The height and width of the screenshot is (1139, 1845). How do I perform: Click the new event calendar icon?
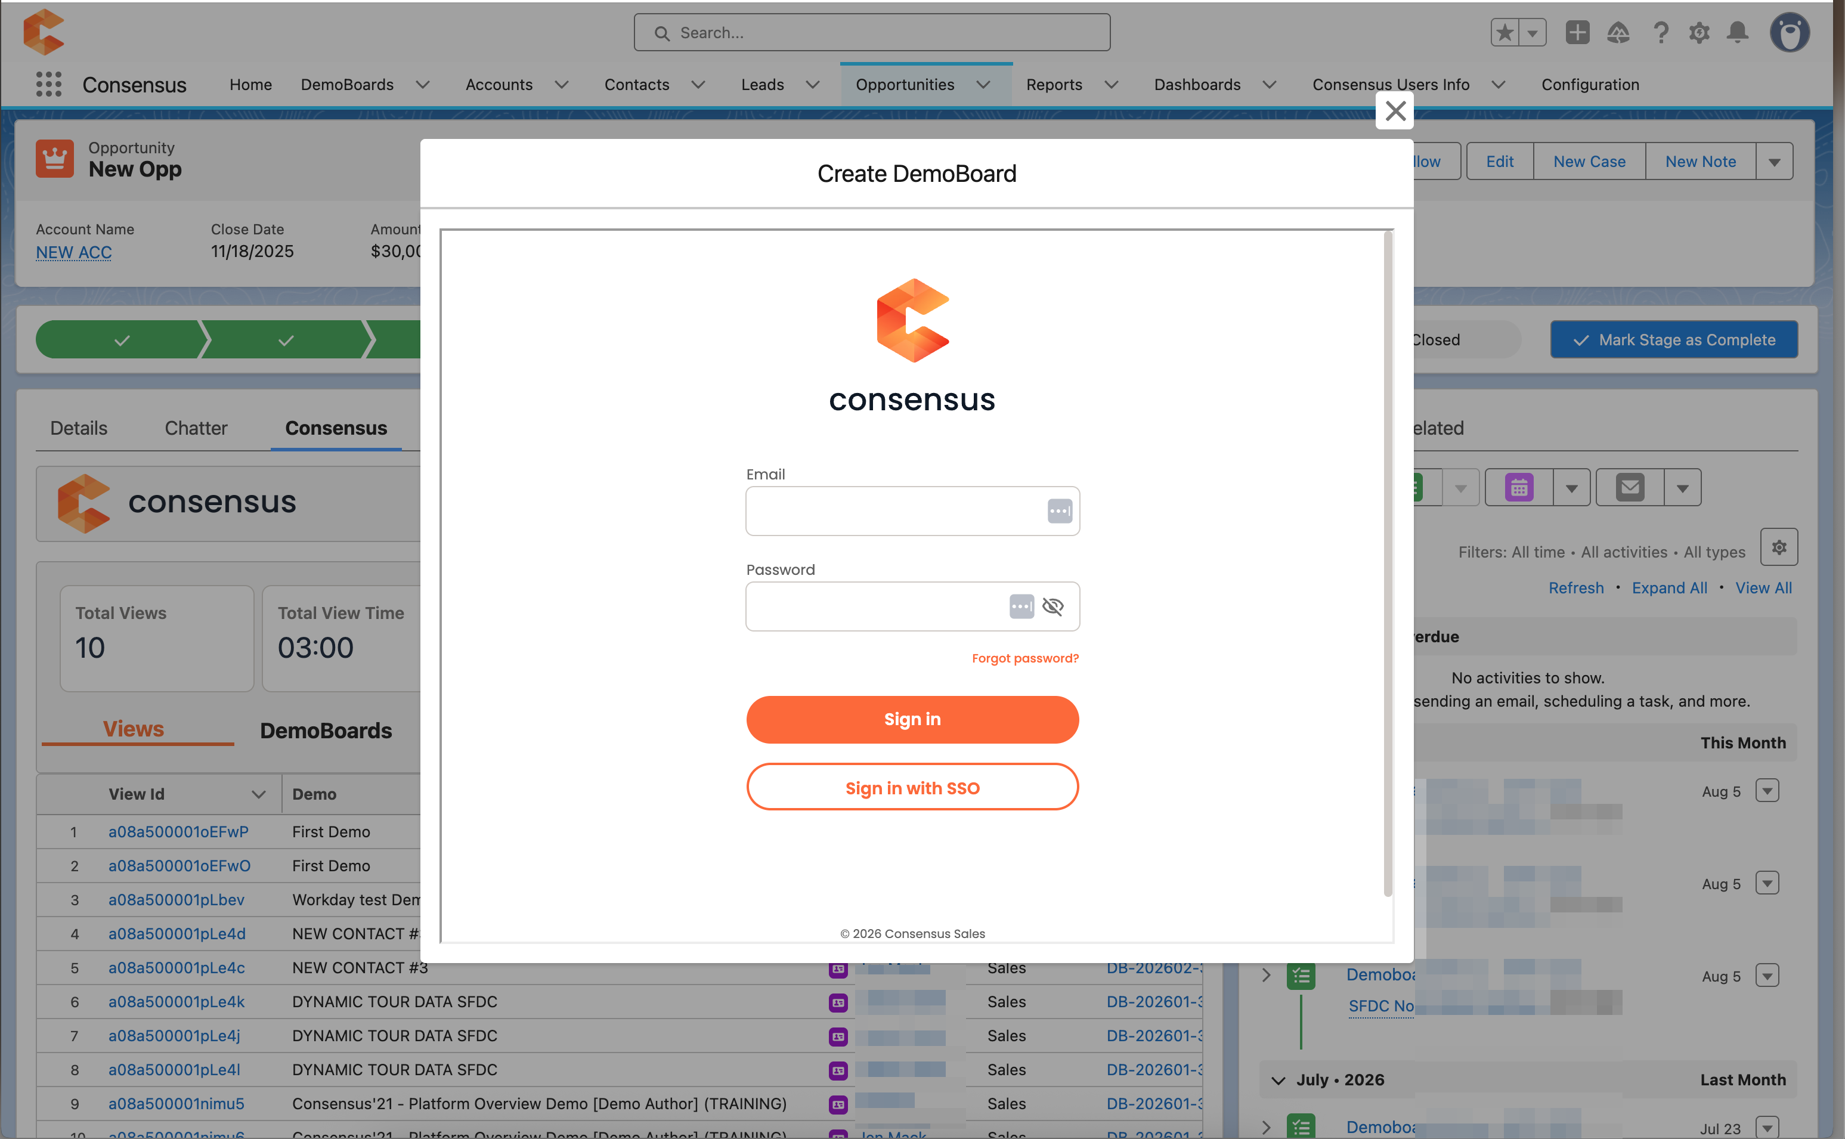click(x=1519, y=487)
